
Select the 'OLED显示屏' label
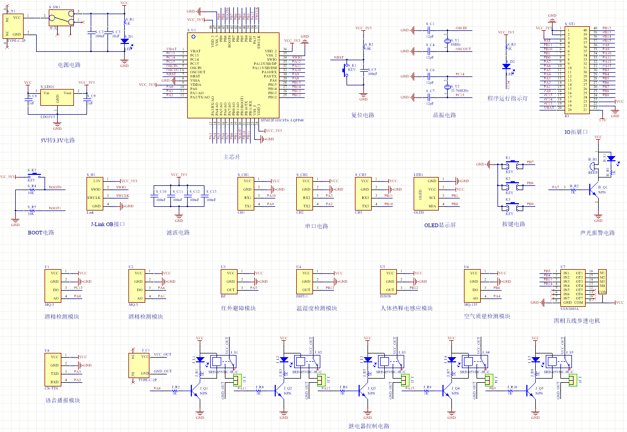(440, 225)
